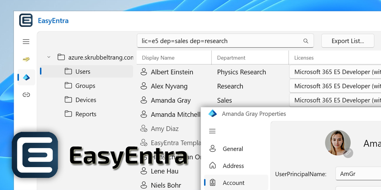Viewport: 381px width, 190px height.
Task: Select the Lene Hau row name
Action: coord(164,171)
